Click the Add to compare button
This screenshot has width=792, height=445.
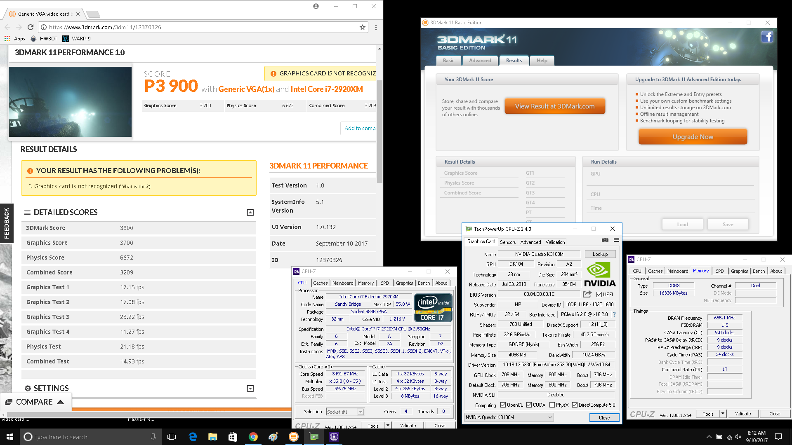(359, 129)
